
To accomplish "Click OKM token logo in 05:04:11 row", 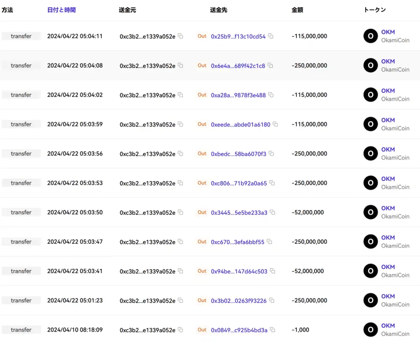I will click(x=370, y=36).
